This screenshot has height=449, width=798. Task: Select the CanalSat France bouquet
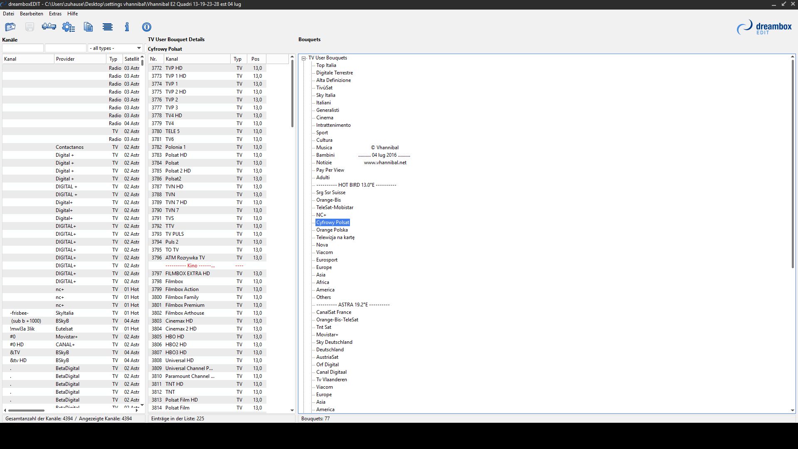[x=334, y=312]
